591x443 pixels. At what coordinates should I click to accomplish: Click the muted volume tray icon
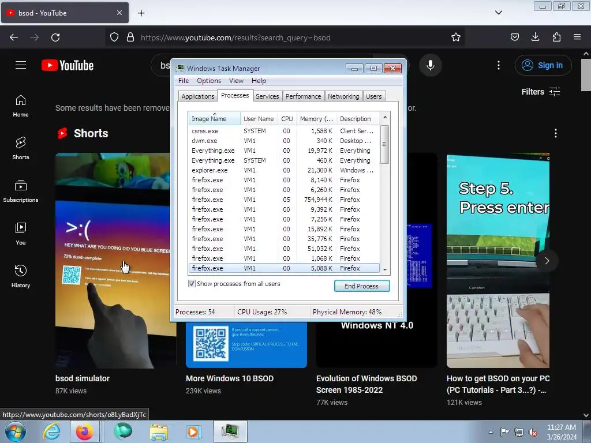[533, 433]
